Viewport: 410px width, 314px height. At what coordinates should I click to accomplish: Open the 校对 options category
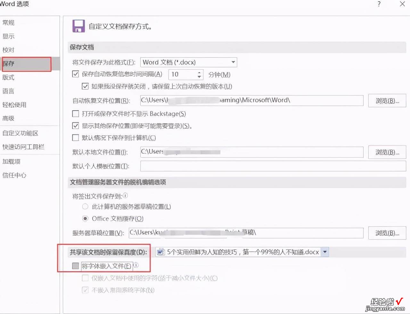(x=9, y=50)
